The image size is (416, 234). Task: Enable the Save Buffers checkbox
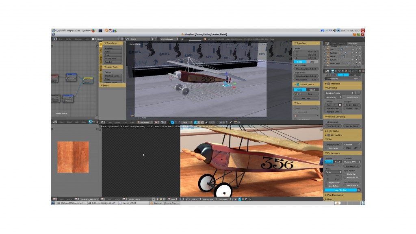coord(326,186)
